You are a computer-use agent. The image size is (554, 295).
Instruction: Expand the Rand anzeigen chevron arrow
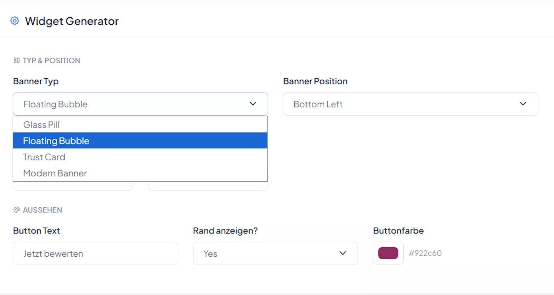coord(342,253)
